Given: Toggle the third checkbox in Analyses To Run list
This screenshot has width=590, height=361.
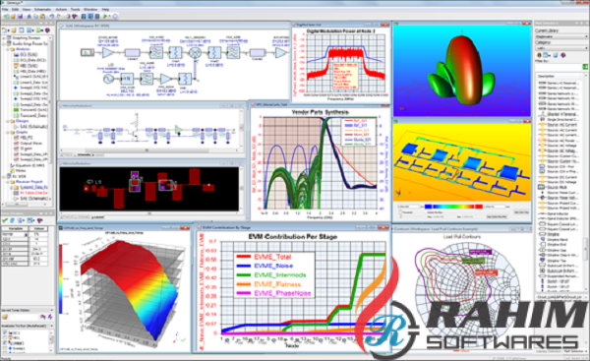Looking at the screenshot, I should coord(5,343).
